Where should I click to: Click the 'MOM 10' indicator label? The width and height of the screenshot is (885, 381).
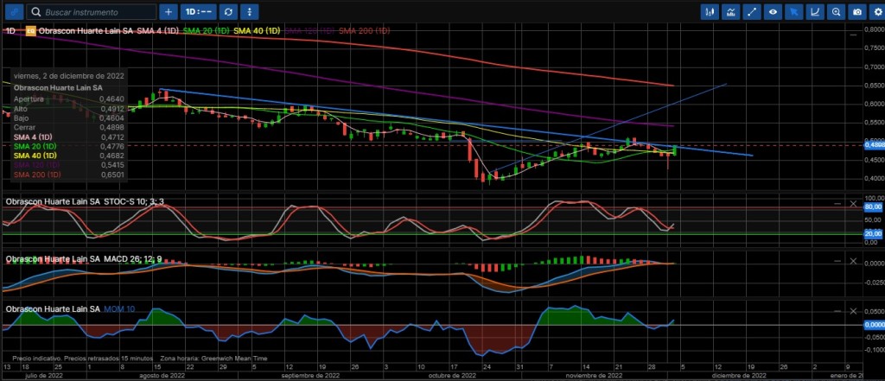tap(119, 309)
